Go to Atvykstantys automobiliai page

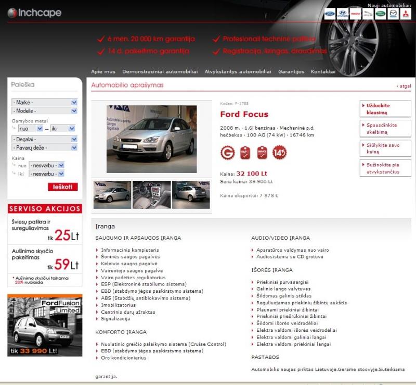238,71
